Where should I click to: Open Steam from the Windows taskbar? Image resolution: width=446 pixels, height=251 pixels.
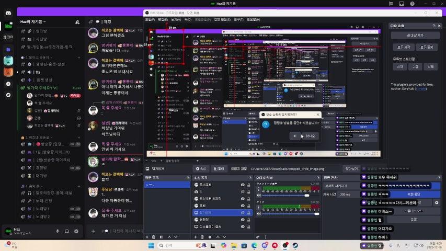click(x=295, y=245)
